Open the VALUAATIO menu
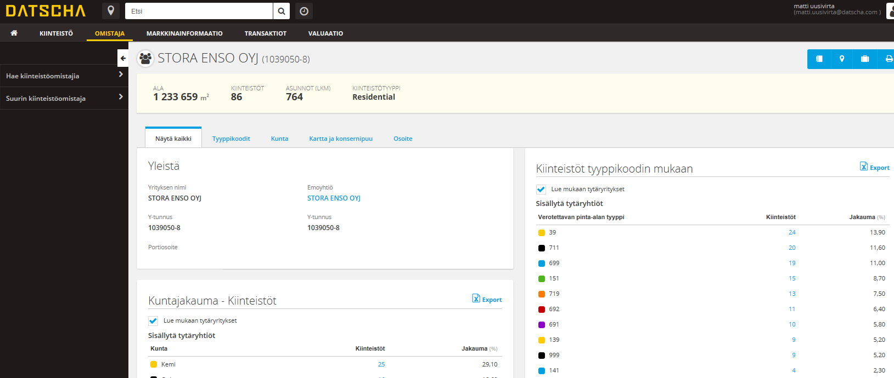Image resolution: width=894 pixels, height=378 pixels. [x=325, y=33]
